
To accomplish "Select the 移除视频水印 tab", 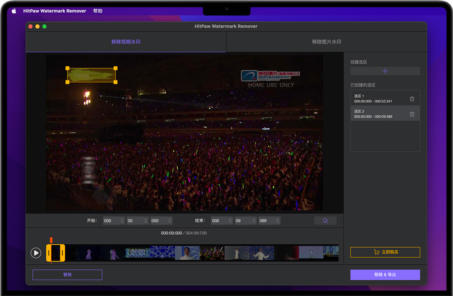I will tap(126, 42).
